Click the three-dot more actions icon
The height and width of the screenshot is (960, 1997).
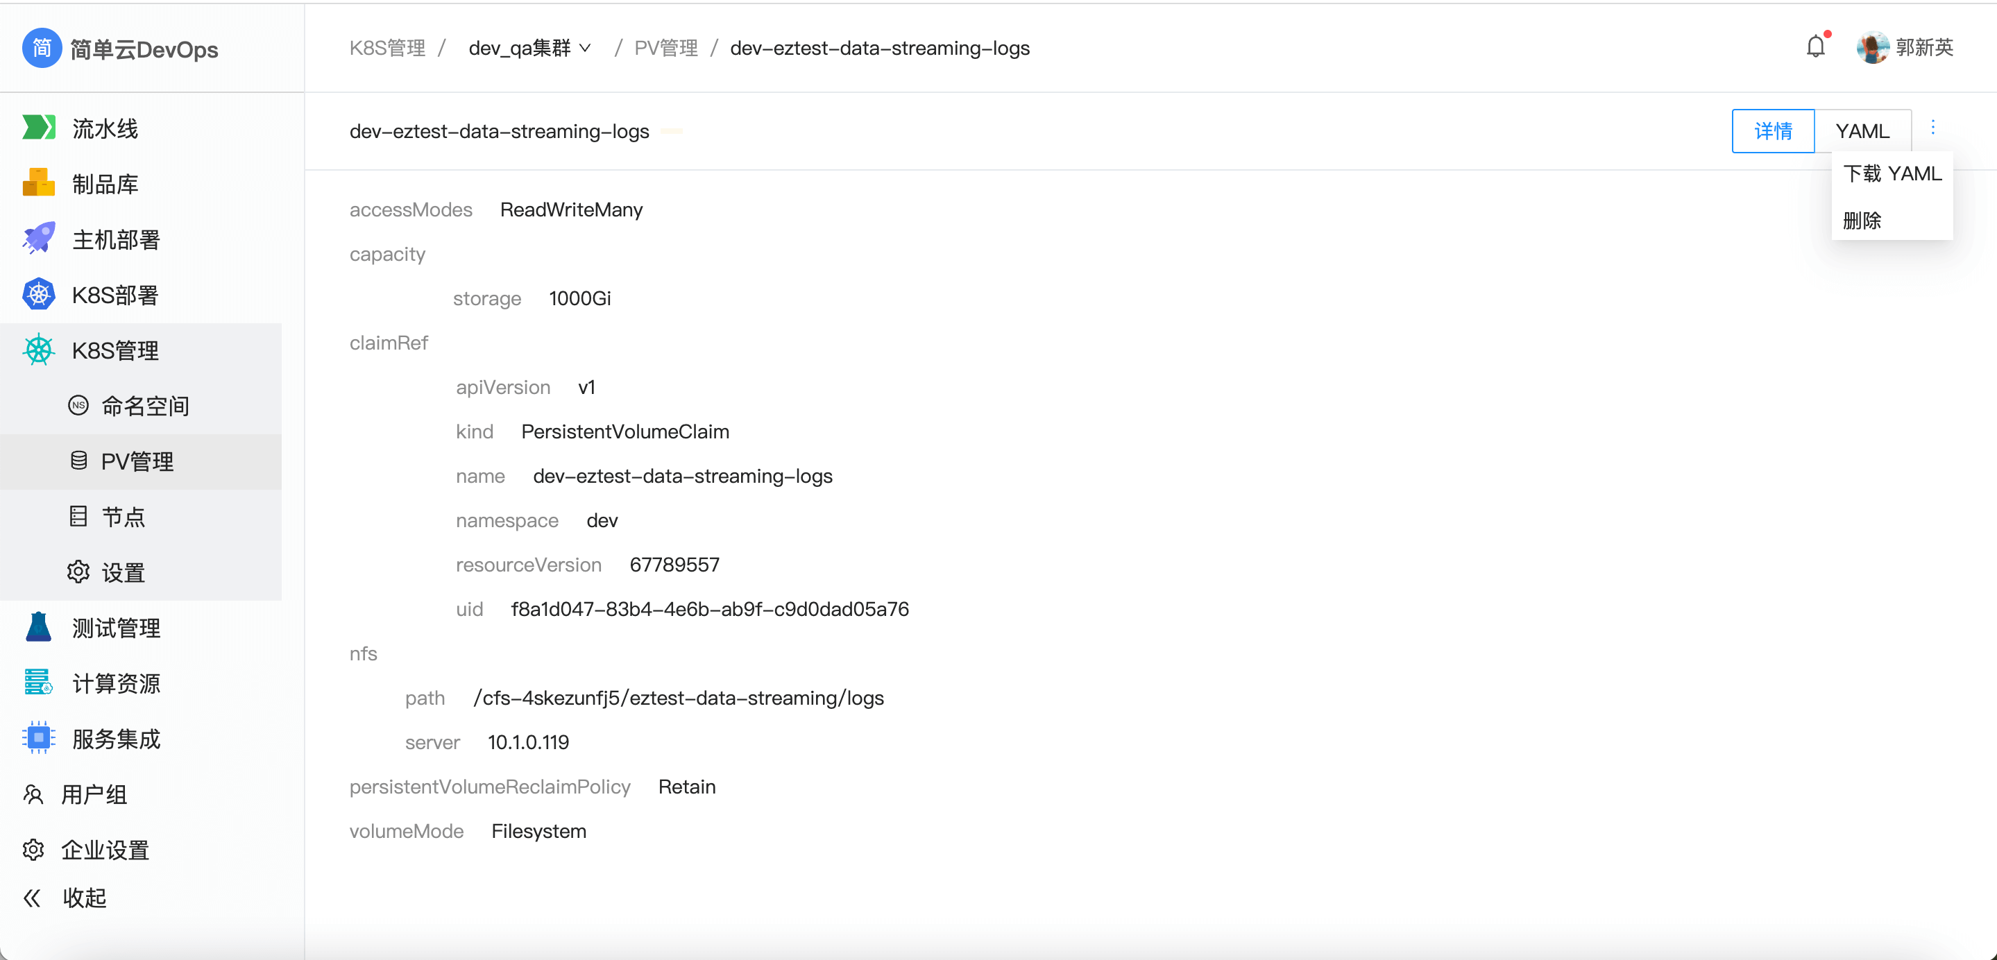coord(1932,128)
